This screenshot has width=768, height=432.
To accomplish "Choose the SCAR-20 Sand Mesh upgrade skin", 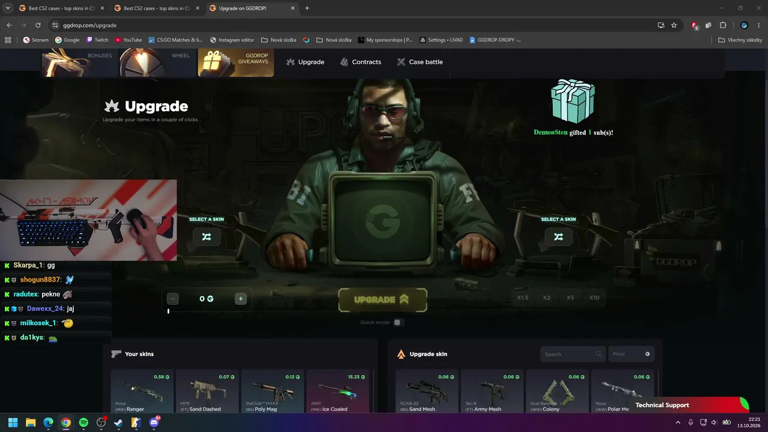I will point(427,391).
